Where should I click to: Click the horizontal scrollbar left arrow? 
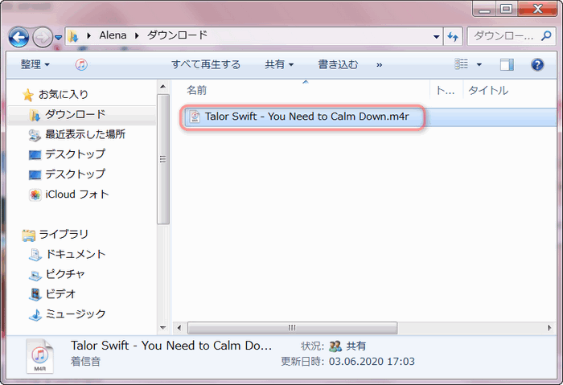179,328
